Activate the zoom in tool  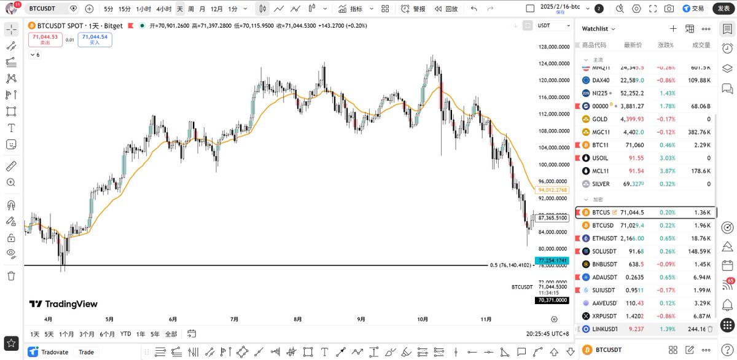pos(11,182)
